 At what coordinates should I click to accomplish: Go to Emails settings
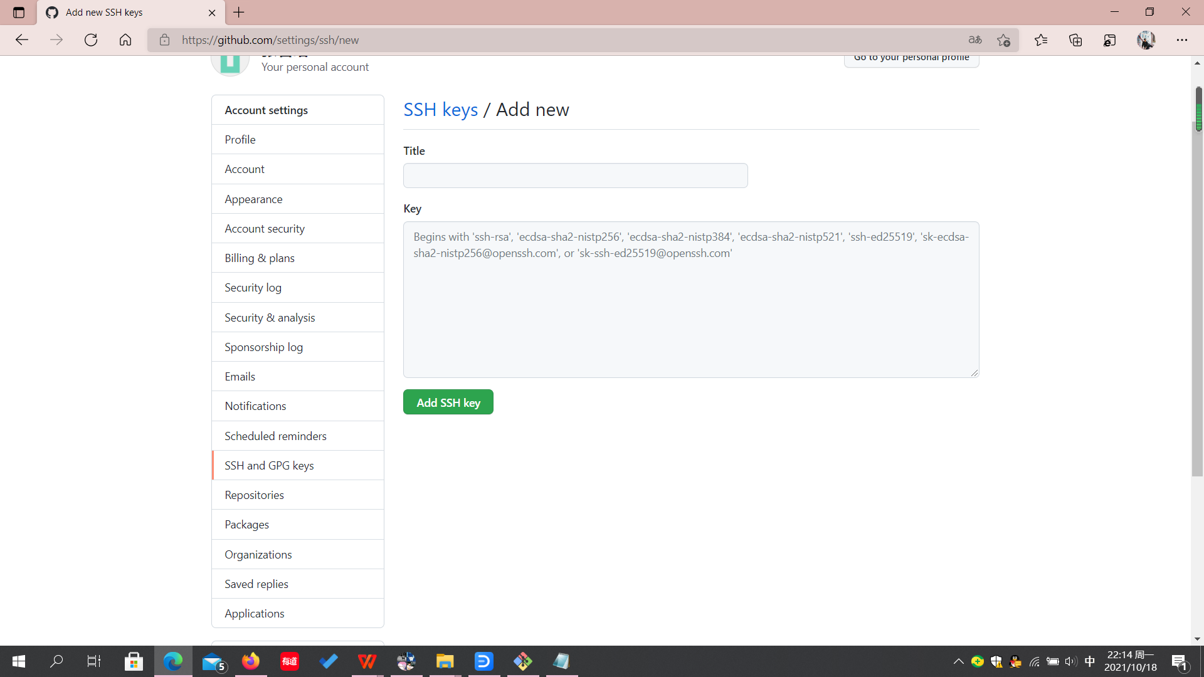point(298,376)
